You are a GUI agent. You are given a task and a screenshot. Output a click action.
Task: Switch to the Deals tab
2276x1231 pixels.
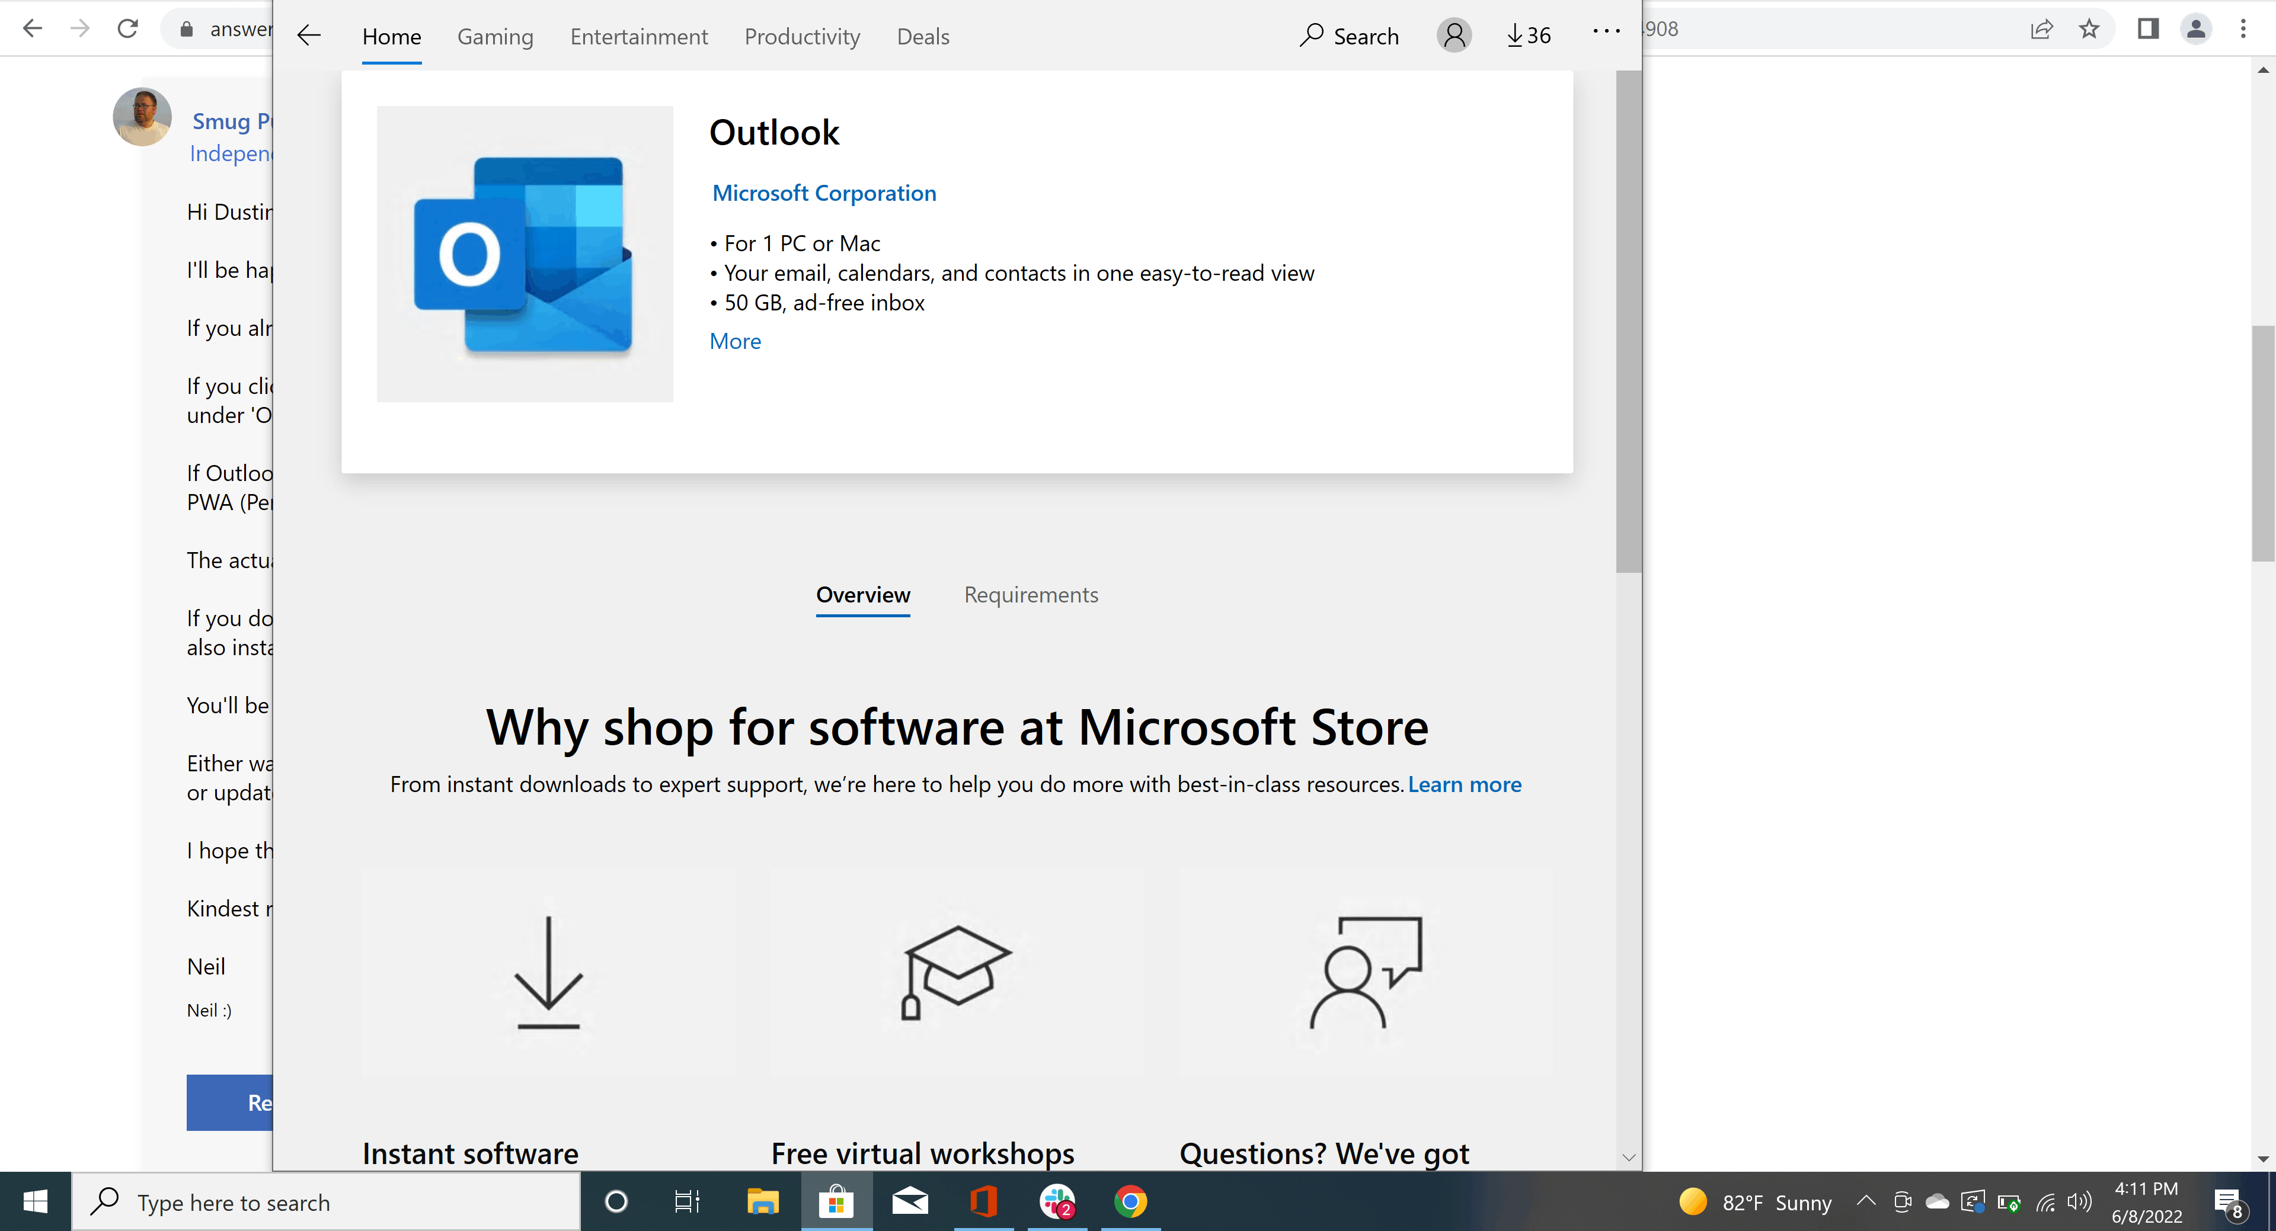pyautogui.click(x=923, y=36)
